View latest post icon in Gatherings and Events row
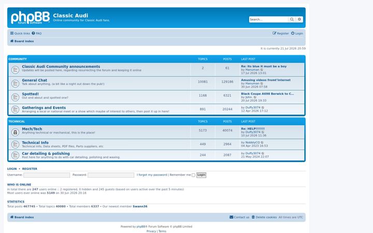This screenshot has height=233, width=373. (263, 108)
